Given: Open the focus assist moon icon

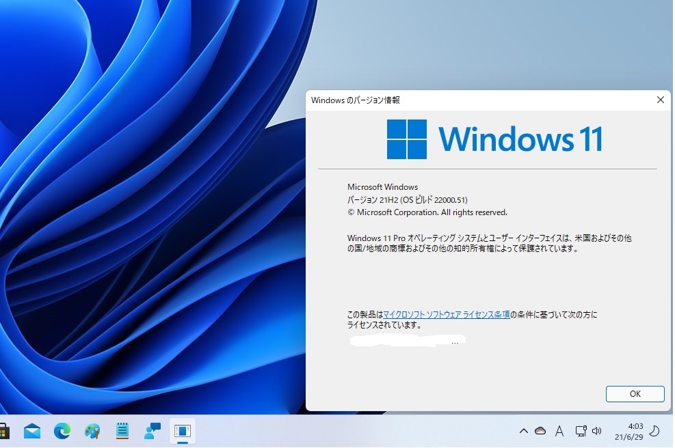Looking at the screenshot, I should click(x=654, y=431).
